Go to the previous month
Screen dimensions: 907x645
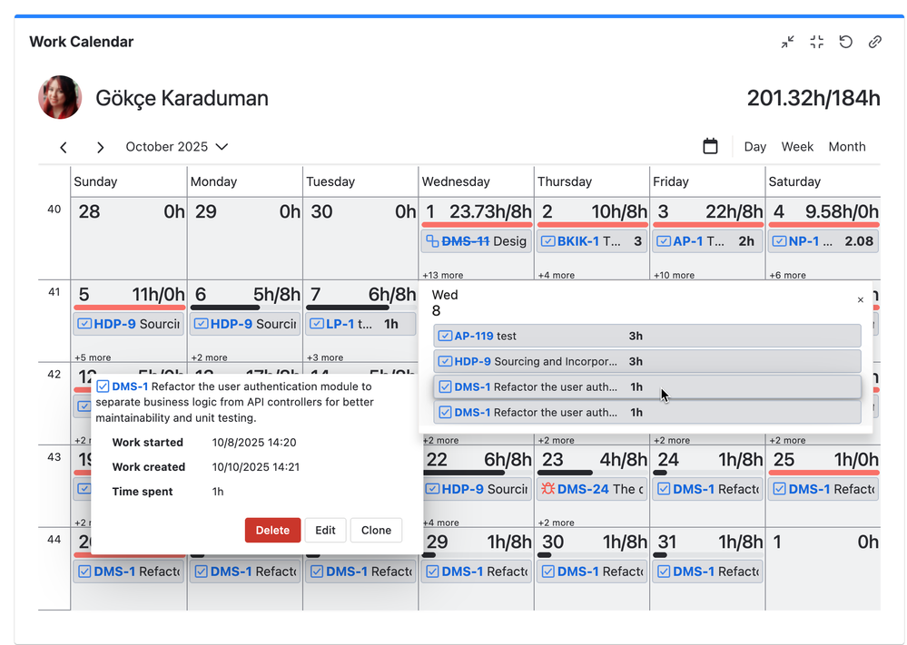pos(64,147)
